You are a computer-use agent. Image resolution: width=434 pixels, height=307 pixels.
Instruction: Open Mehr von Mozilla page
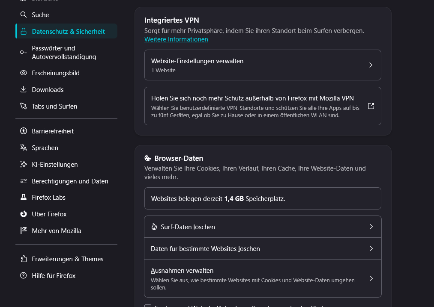[66, 230]
